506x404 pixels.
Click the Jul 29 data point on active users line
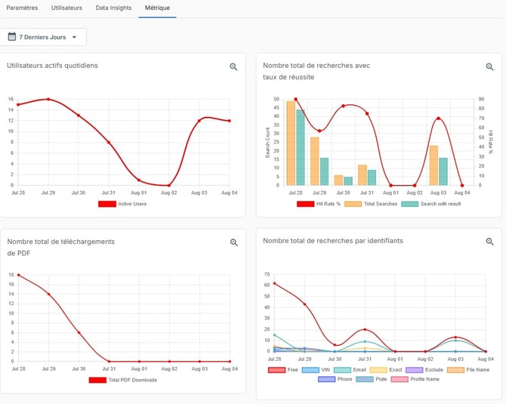point(48,99)
